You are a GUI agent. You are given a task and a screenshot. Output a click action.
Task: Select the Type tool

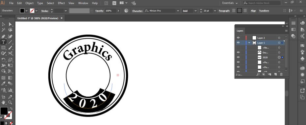pyautogui.click(x=3, y=42)
